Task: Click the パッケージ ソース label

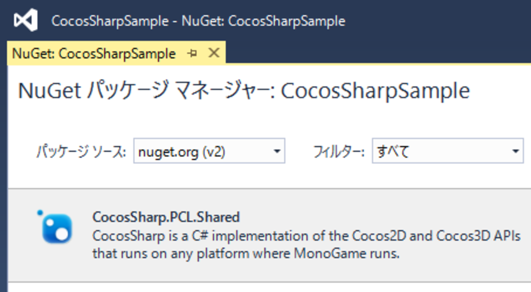Action: [81, 152]
